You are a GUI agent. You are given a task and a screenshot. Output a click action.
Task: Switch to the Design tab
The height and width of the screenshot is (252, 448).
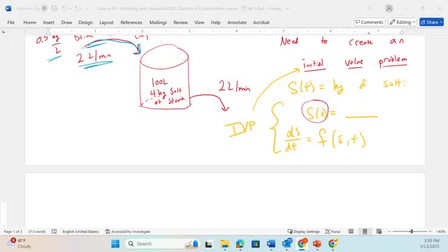[85, 22]
